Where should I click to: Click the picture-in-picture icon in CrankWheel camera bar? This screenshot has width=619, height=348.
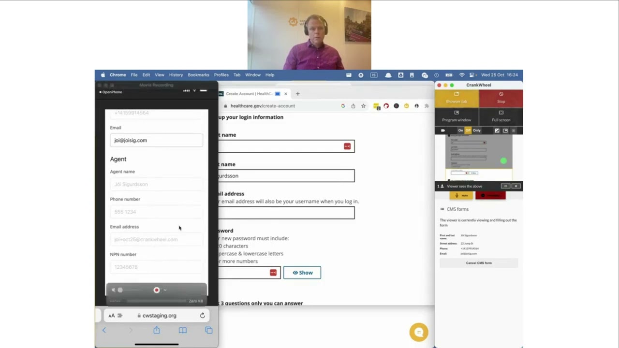pyautogui.click(x=505, y=130)
